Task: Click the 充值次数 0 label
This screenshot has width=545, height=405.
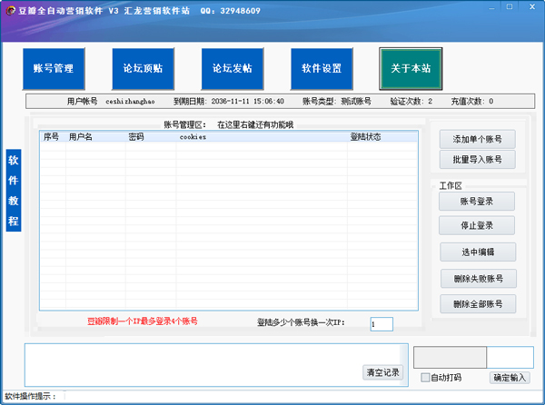Action: point(472,102)
